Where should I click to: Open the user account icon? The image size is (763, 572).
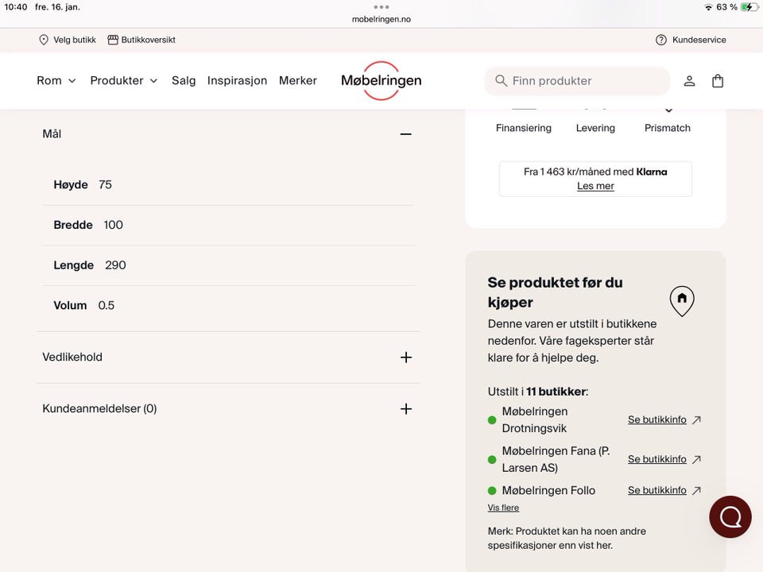(x=689, y=81)
